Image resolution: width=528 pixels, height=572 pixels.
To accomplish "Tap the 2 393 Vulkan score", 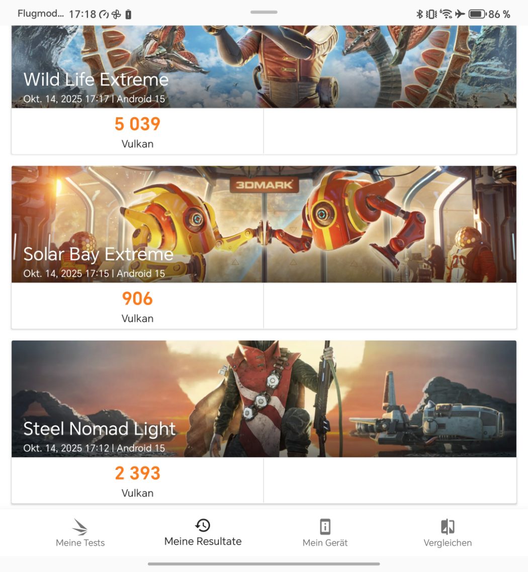I will tap(137, 473).
